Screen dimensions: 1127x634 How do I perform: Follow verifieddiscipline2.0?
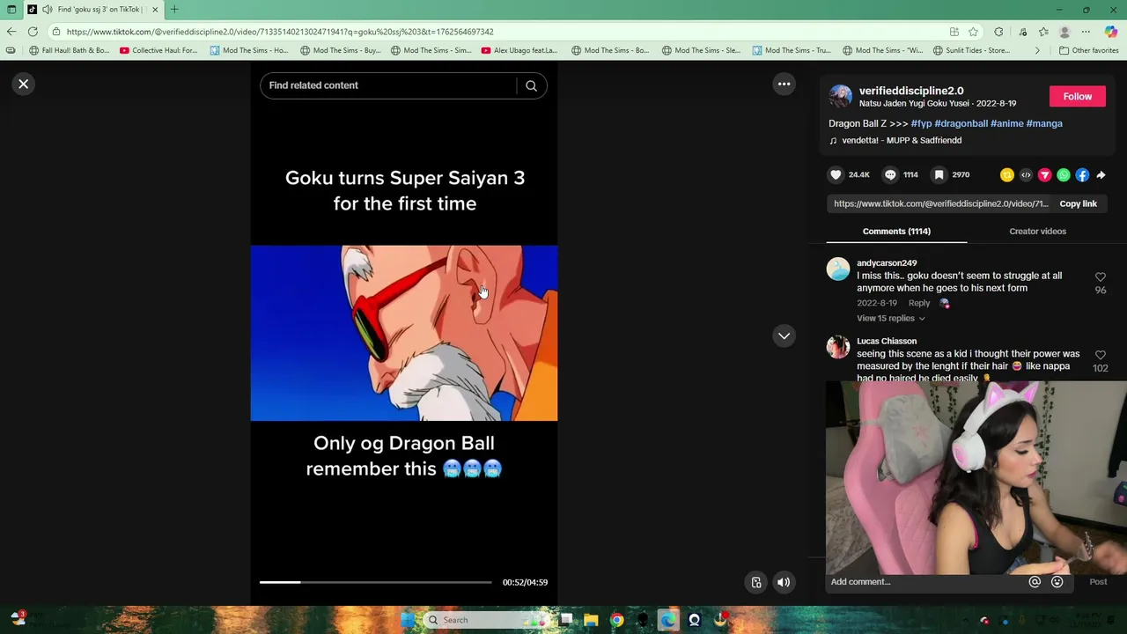1077,97
